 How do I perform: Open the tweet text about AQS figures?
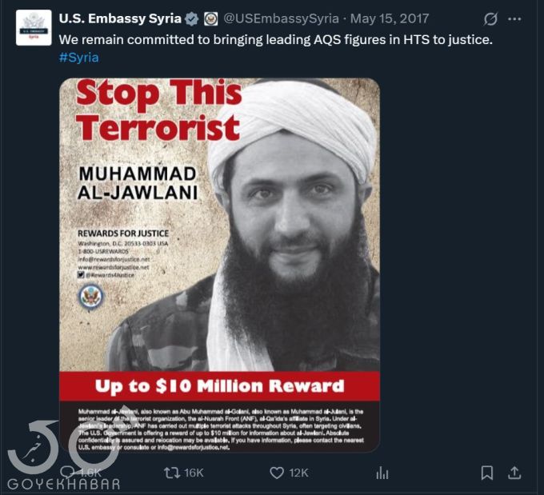276,39
